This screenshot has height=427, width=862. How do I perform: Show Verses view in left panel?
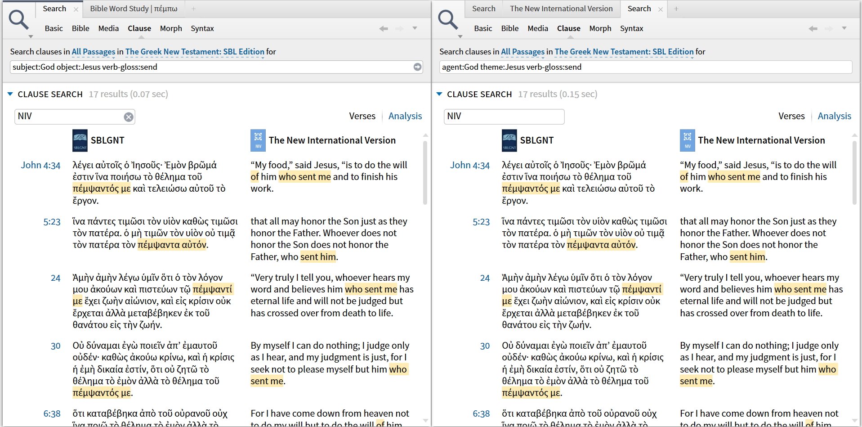(x=362, y=116)
